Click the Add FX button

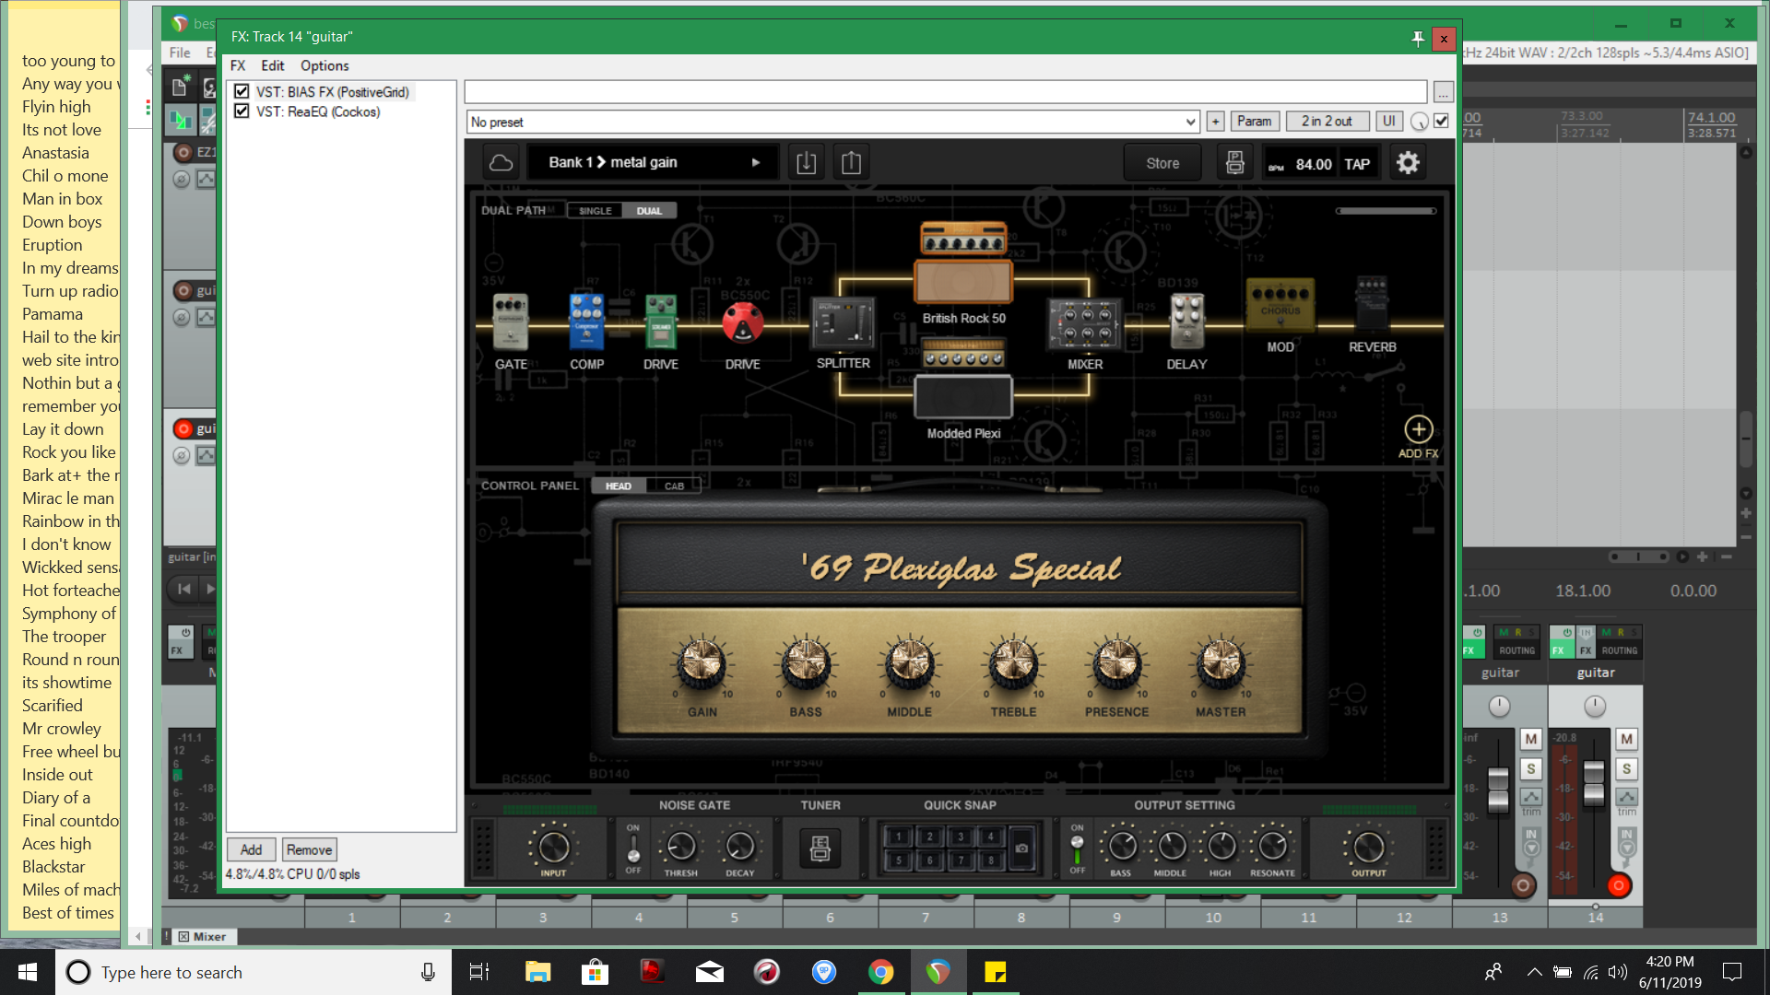[x=251, y=849]
